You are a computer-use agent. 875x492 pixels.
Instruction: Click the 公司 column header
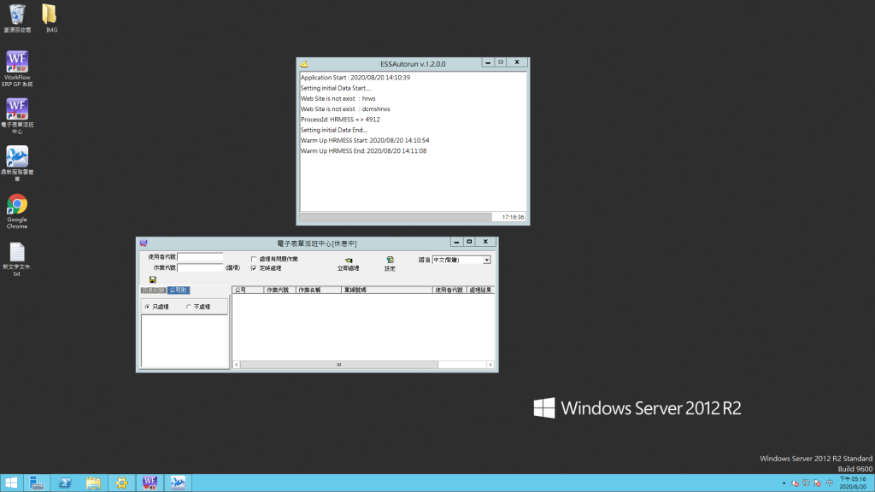tap(249, 290)
